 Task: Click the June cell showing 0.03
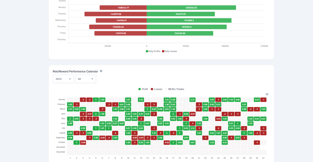pyautogui.click(x=115, y=123)
